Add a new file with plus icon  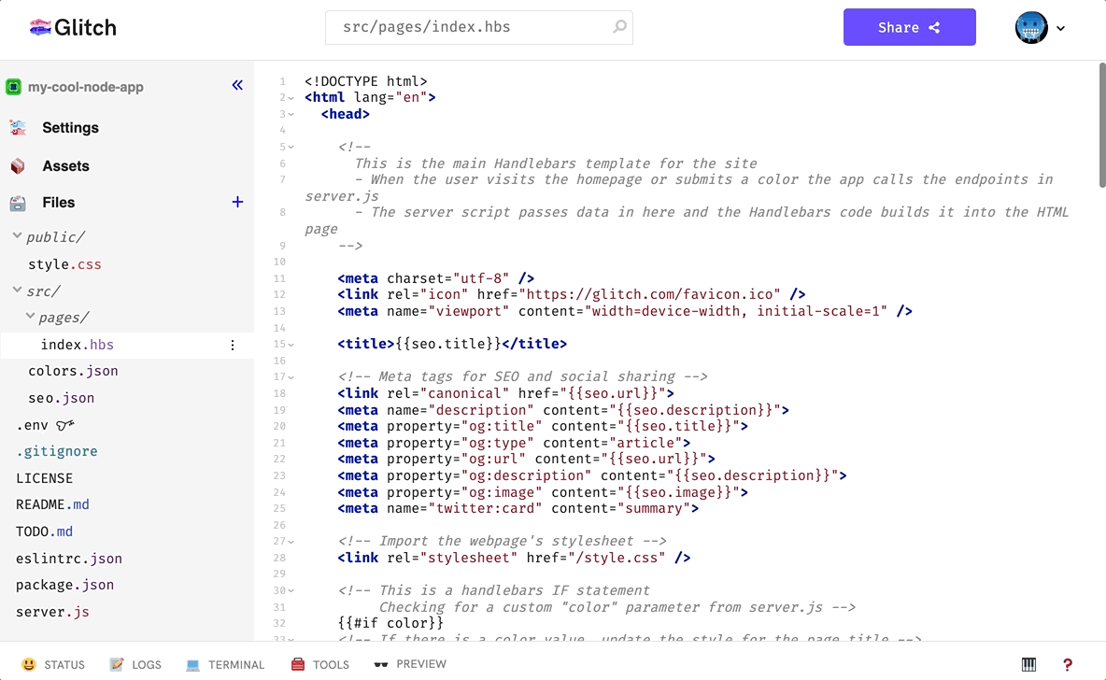click(x=237, y=202)
